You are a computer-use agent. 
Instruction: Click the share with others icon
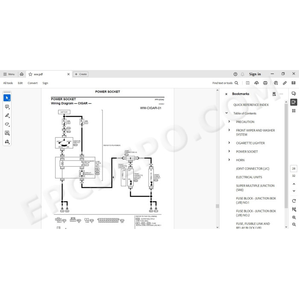click(276, 83)
